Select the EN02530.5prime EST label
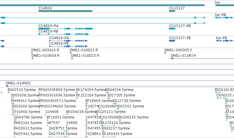234x138 pixels. point(22,90)
